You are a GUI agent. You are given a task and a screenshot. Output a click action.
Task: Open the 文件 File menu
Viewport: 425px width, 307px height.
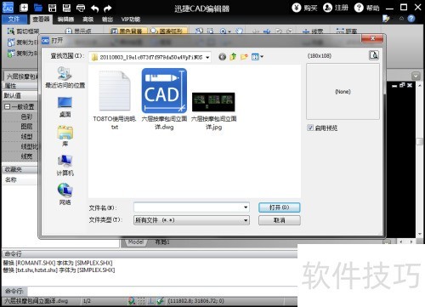click(14, 19)
